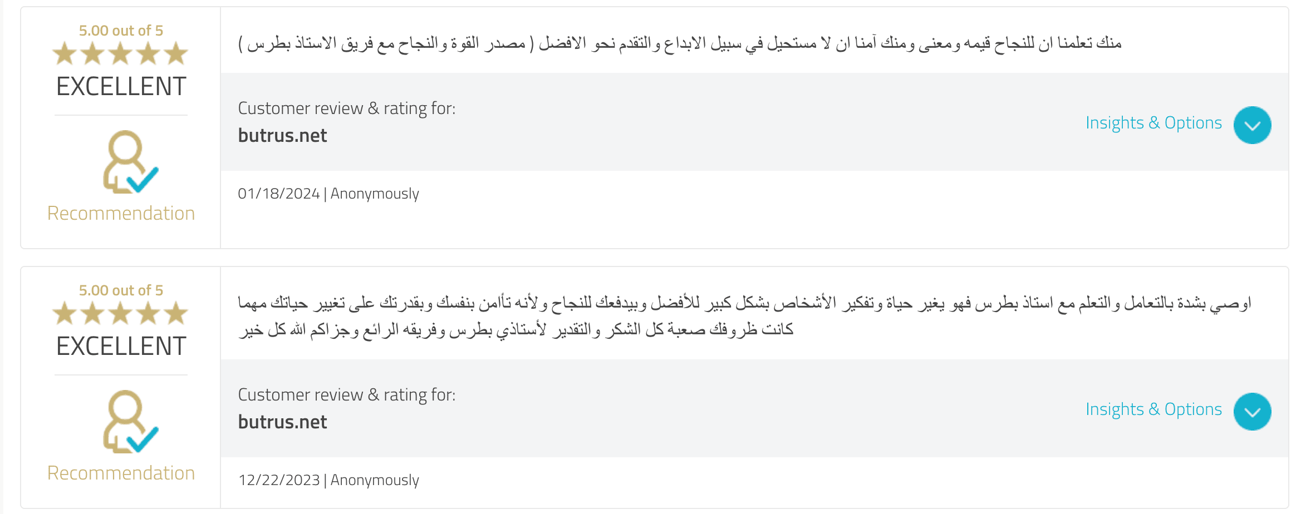Viewport: 1296px width, 514px height.
Task: Click the Recommendation person icon in the second review
Action: pyautogui.click(x=130, y=422)
